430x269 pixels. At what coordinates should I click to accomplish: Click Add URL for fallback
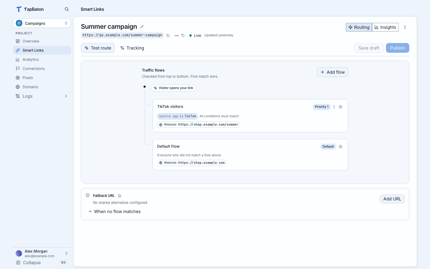click(x=392, y=199)
